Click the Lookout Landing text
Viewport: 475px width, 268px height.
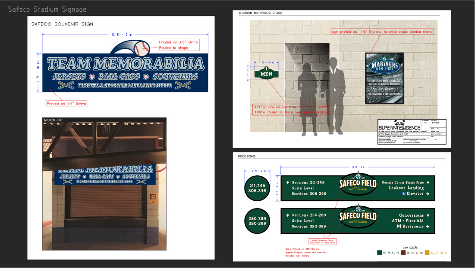pos(406,188)
